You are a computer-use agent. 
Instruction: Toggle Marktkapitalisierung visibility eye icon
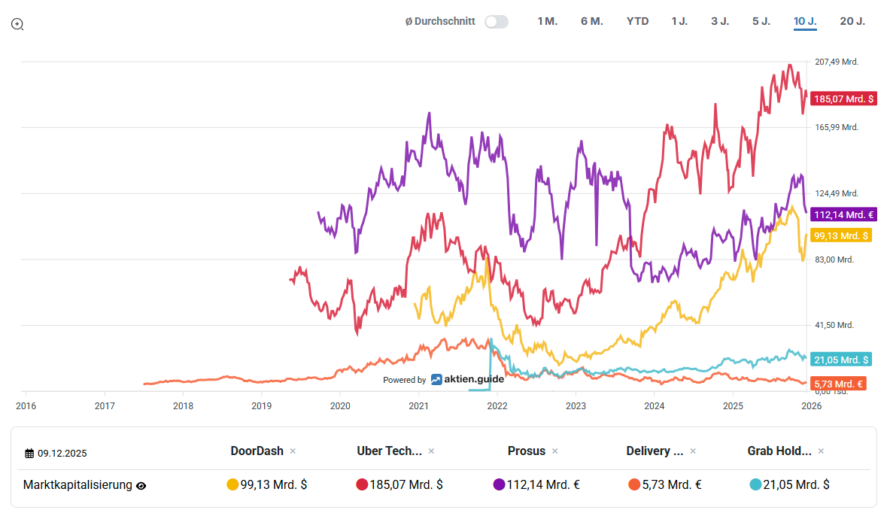(x=141, y=486)
